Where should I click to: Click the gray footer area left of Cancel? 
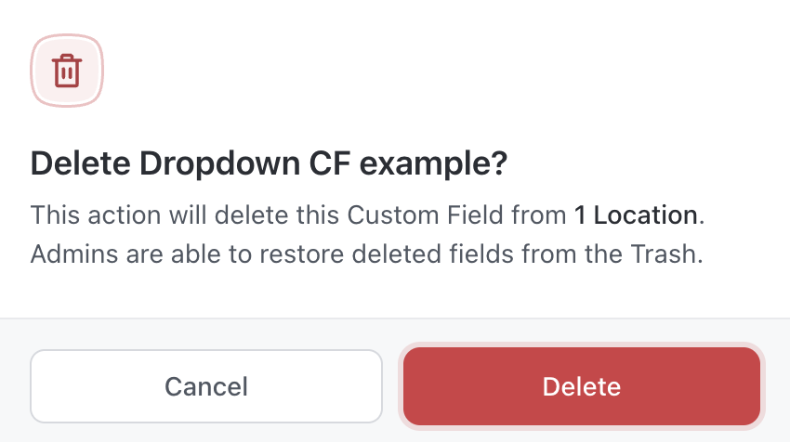pyautogui.click(x=15, y=386)
